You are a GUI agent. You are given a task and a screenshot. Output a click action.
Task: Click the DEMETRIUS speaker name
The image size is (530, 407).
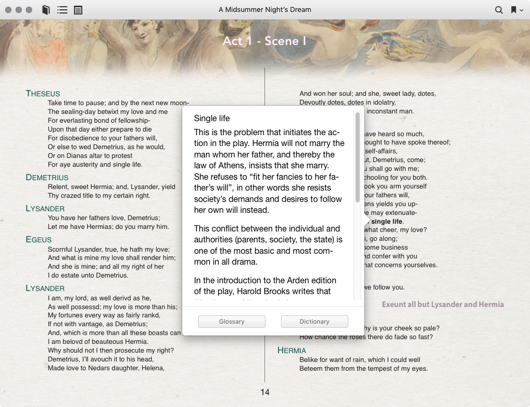click(x=47, y=177)
